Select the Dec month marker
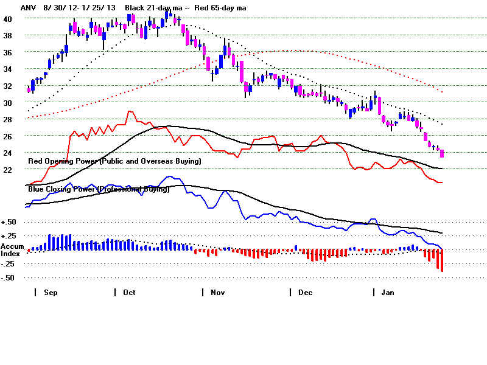Image resolution: width=487 pixels, height=365 pixels. [x=304, y=292]
